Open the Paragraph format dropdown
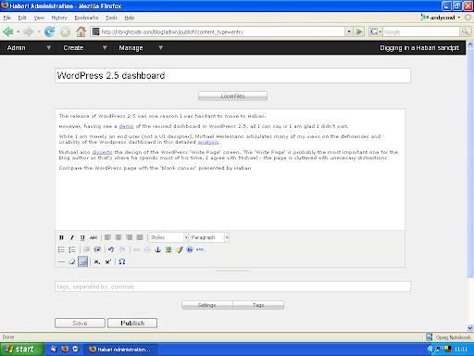474x356 pixels. [x=209, y=237]
